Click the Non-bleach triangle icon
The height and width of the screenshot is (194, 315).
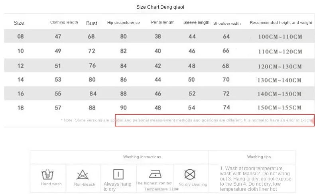[x=83, y=174]
